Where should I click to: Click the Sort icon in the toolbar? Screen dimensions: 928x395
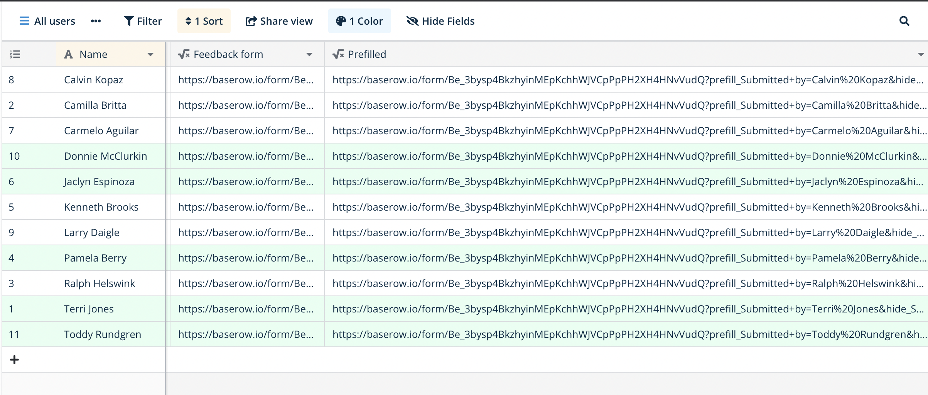coord(189,21)
